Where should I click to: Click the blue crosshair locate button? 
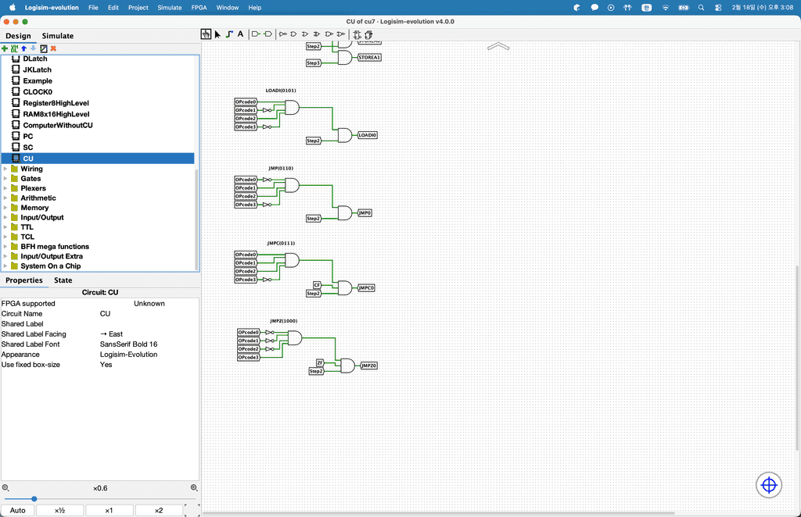[768, 485]
